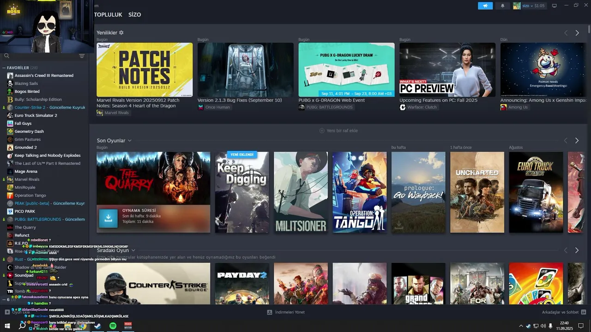
Task: Select Assassin's Creed III Remastered in list
Action: tap(44, 76)
